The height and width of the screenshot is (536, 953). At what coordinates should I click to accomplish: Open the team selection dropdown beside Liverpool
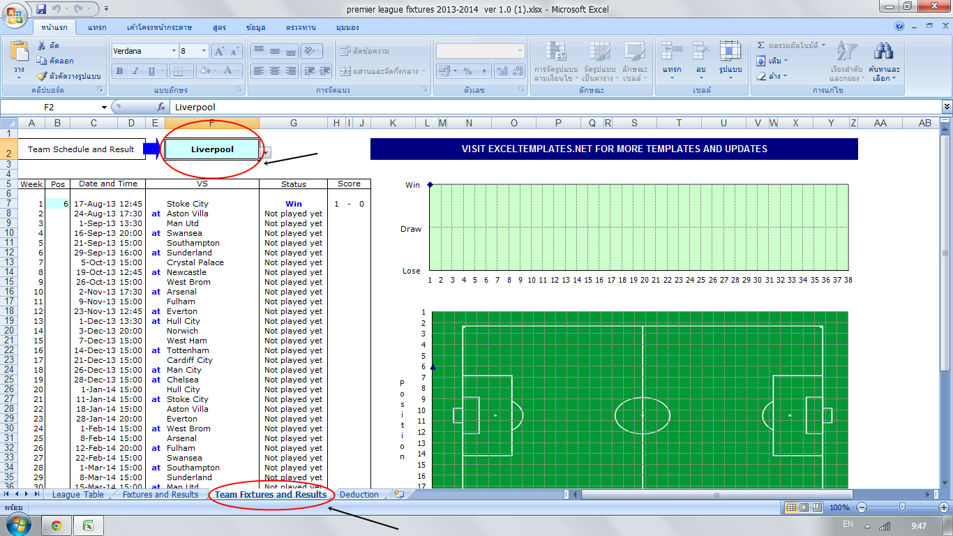tap(266, 151)
